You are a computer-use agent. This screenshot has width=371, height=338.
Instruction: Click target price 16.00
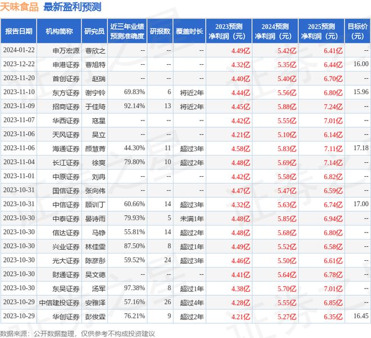[361, 64]
